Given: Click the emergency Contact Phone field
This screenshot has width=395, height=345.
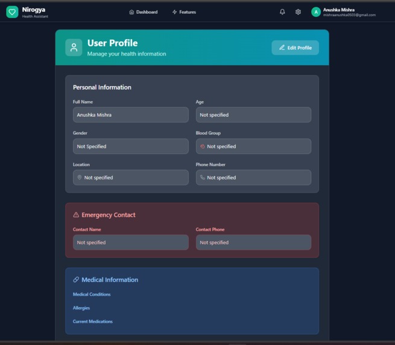Looking at the screenshot, I should (x=253, y=243).
